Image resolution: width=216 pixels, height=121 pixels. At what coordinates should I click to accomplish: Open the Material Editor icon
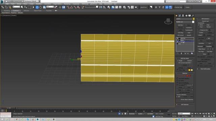pyautogui.click(x=125, y=7)
